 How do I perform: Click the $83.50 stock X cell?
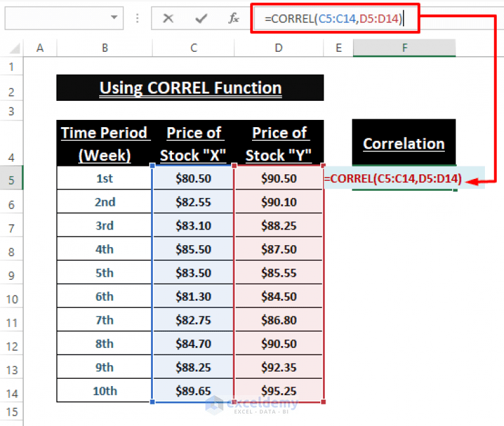point(193,273)
